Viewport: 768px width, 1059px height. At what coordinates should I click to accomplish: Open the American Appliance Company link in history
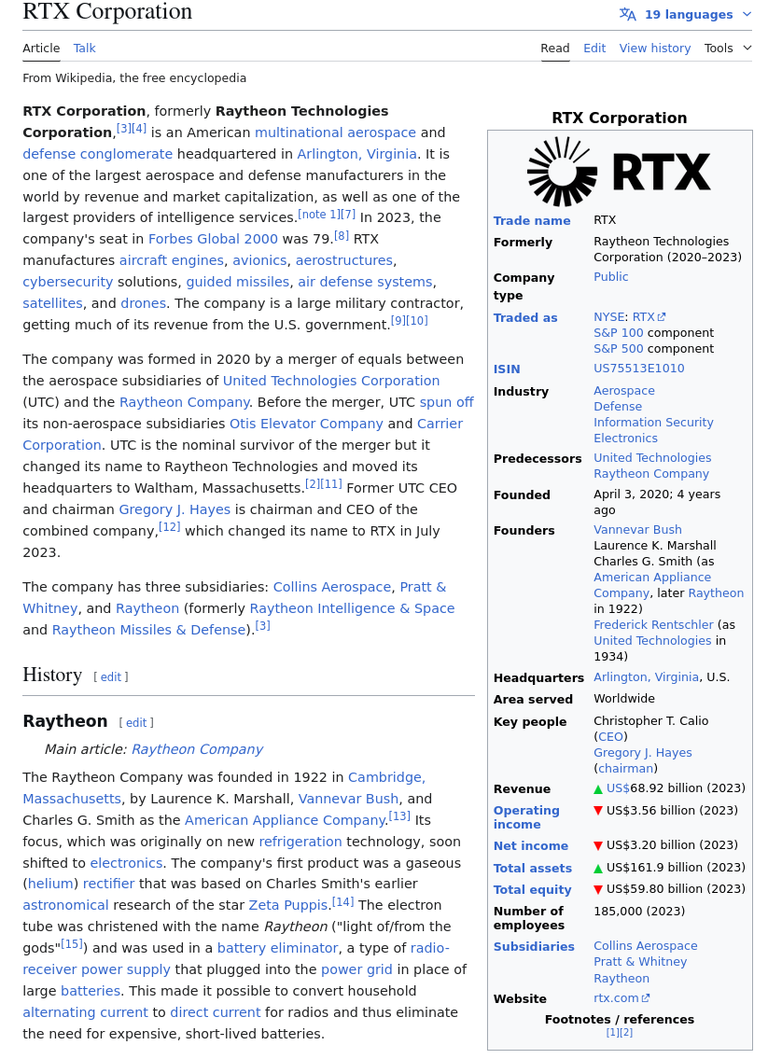285,820
